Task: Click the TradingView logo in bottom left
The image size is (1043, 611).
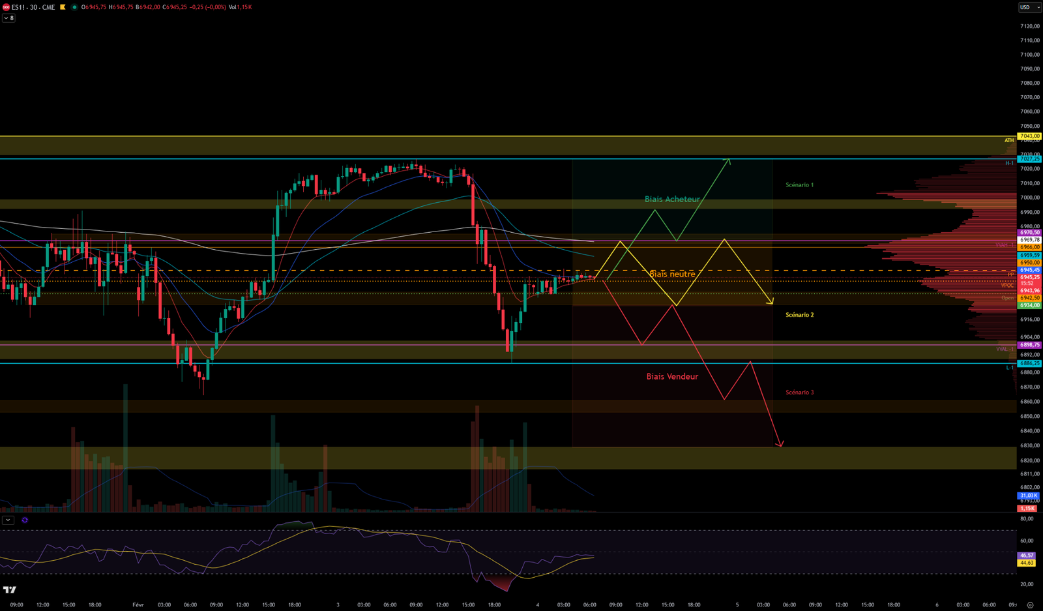Action: click(x=9, y=589)
